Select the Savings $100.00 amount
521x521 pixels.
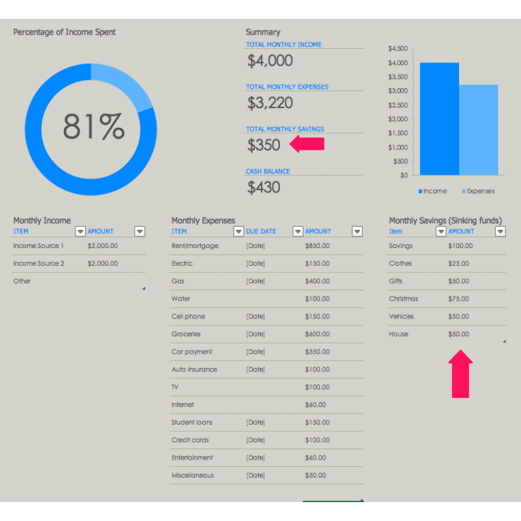click(460, 246)
